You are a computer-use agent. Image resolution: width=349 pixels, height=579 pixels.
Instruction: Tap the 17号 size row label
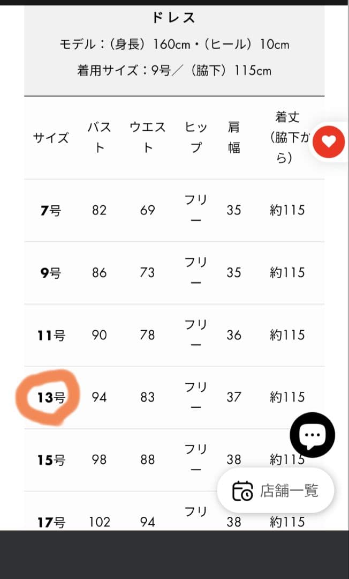[x=51, y=521]
